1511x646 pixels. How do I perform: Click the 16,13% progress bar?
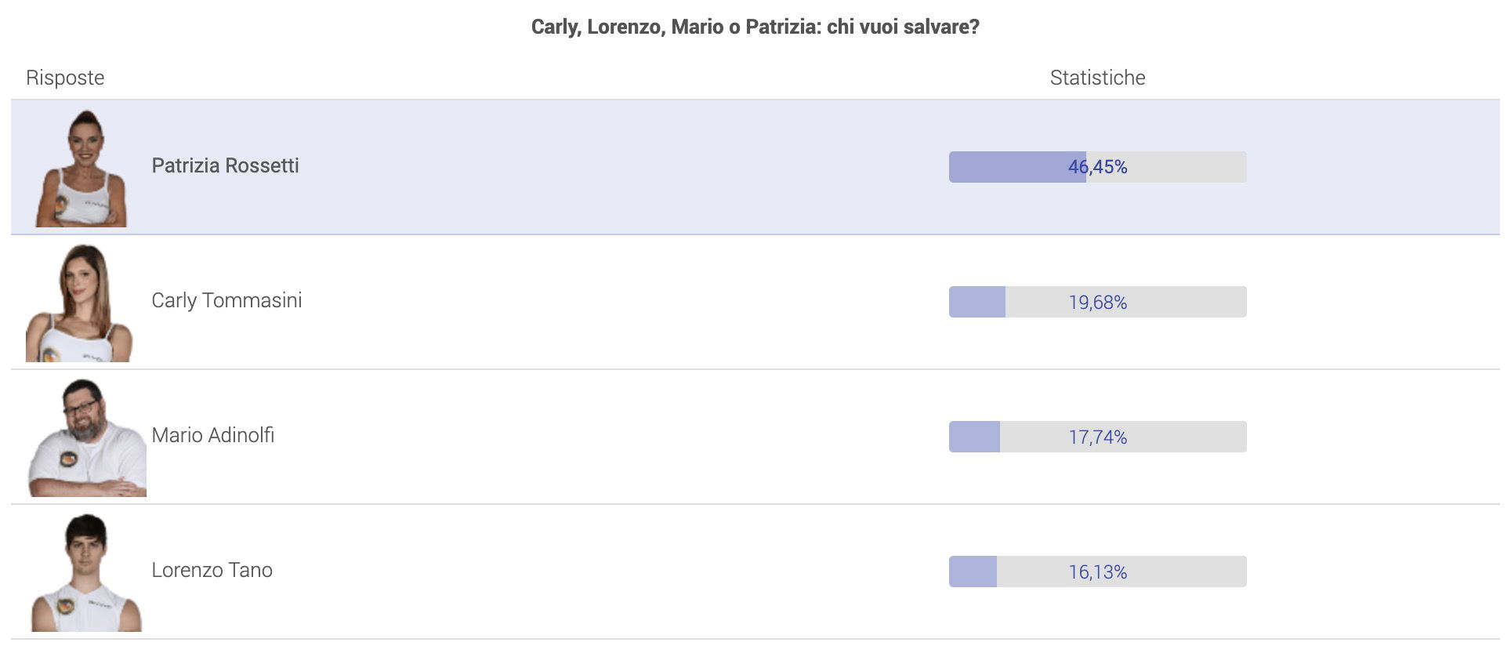(1097, 572)
